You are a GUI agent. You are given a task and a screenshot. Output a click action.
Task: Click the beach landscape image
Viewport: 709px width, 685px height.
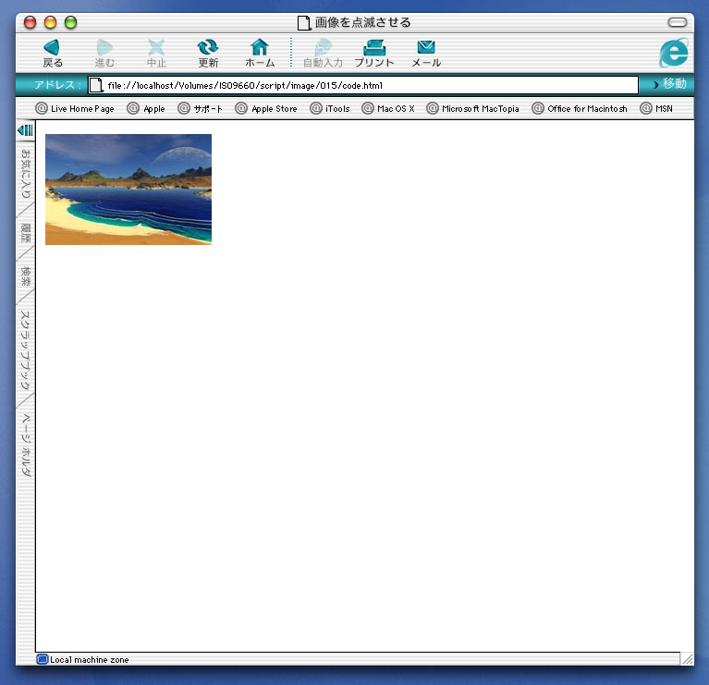(128, 189)
